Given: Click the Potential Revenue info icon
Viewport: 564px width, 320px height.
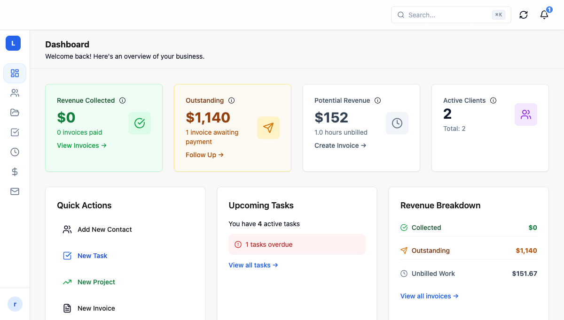Looking at the screenshot, I should (378, 100).
